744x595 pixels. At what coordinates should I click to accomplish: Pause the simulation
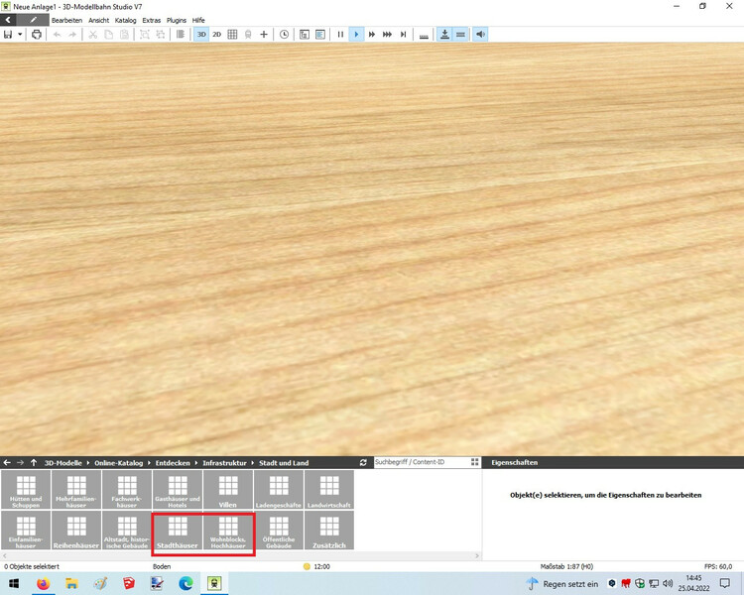coord(340,34)
